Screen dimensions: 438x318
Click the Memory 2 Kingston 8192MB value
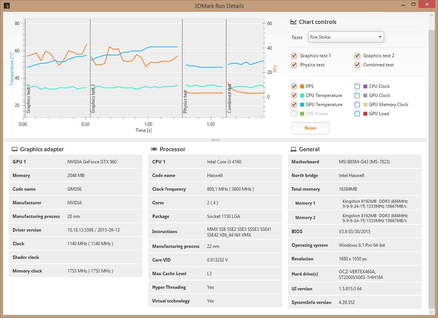(375, 218)
